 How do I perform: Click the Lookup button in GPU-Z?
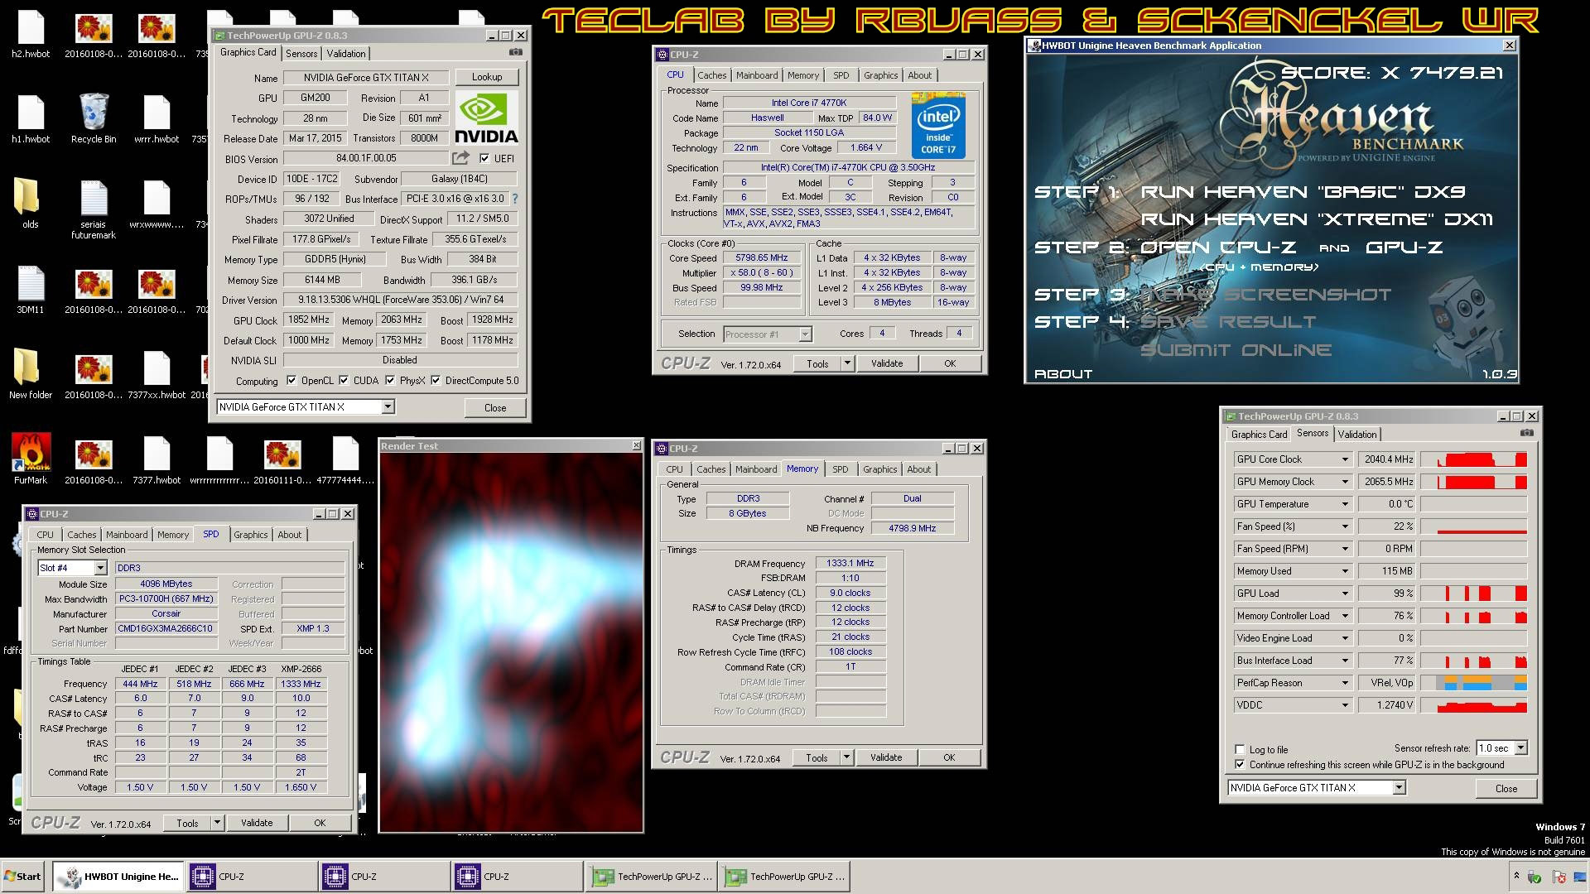coord(487,77)
